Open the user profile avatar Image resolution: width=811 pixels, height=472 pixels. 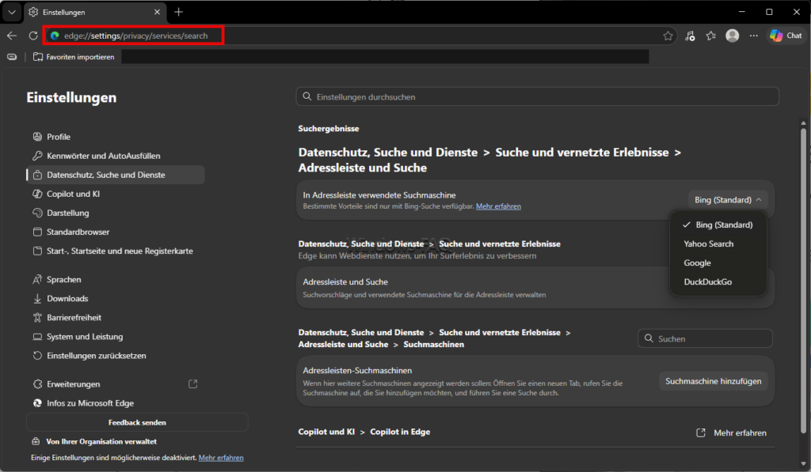click(733, 36)
